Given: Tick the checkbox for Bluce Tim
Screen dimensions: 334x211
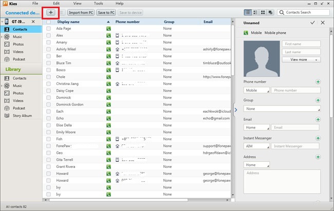Looking at the screenshot, I should point(49,63).
